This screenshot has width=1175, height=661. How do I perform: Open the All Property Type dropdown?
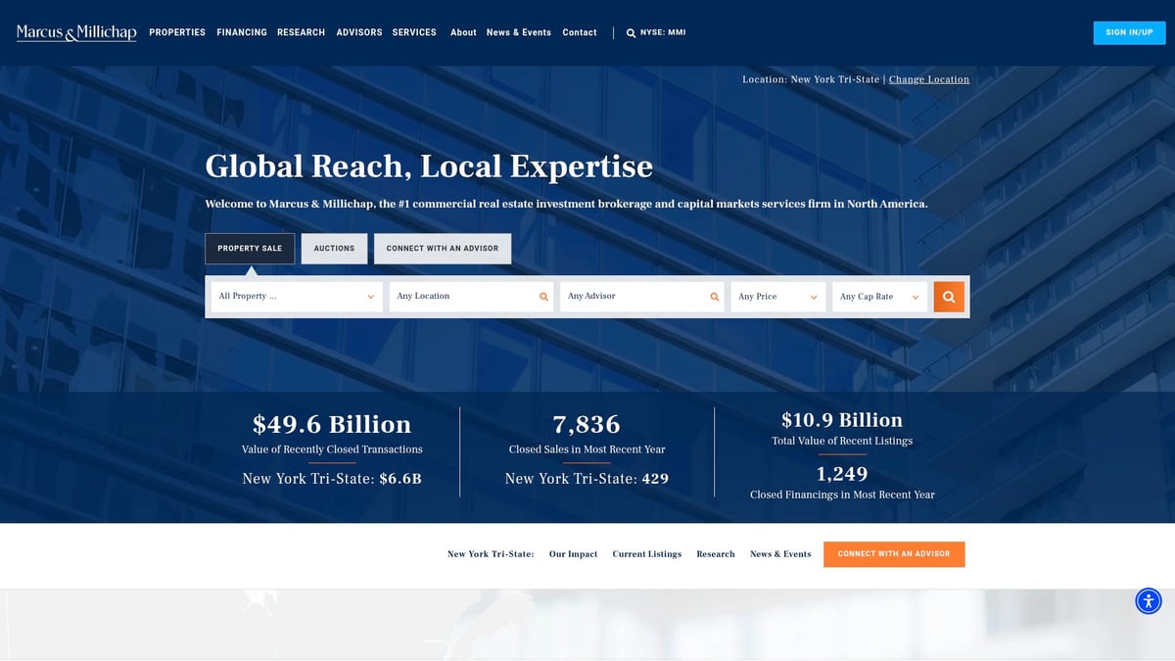(296, 296)
